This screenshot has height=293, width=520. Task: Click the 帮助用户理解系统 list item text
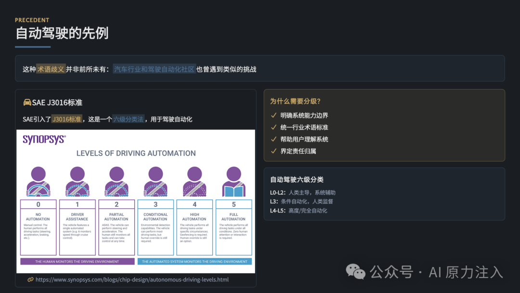304,139
